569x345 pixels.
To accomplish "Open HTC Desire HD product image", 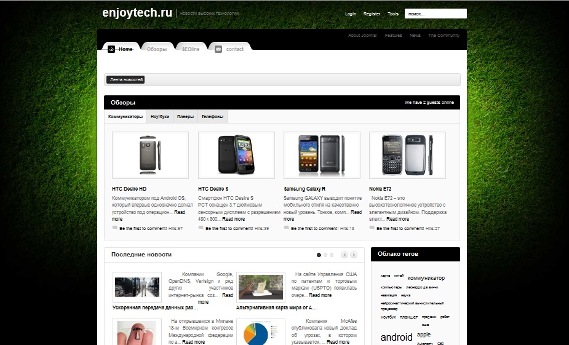I will point(150,155).
